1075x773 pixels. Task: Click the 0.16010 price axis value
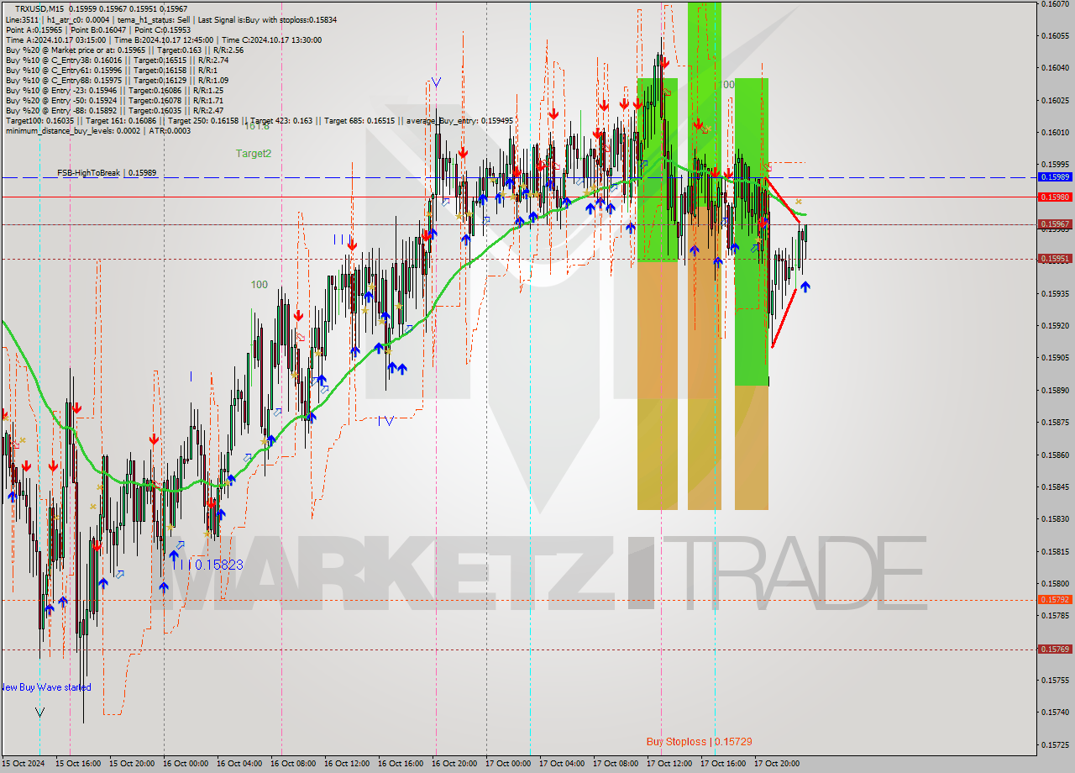click(1055, 133)
